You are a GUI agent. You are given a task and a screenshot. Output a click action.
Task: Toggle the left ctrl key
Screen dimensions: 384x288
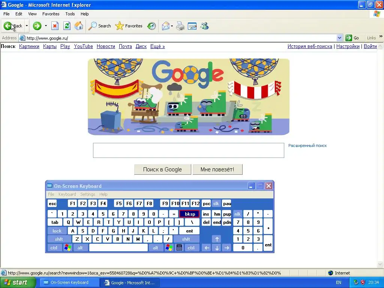pos(54,247)
